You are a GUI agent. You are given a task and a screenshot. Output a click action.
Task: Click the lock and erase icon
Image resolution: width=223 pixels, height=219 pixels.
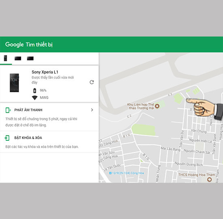(7, 138)
